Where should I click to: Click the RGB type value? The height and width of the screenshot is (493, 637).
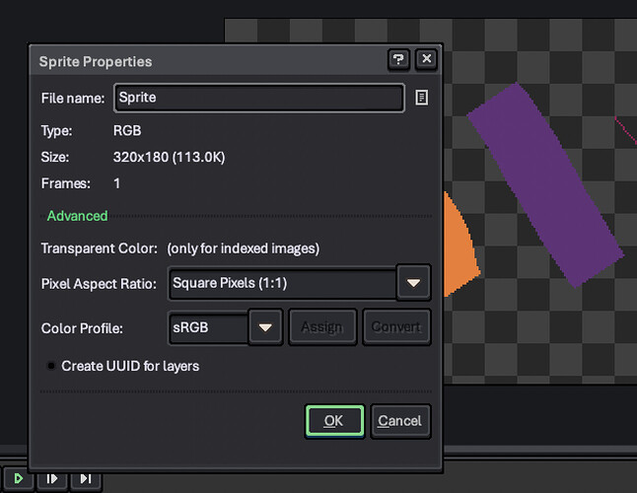[x=127, y=131]
